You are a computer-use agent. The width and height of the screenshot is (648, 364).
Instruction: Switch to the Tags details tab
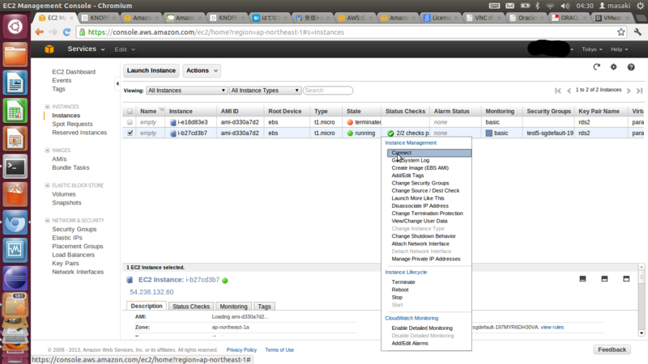[264, 307]
